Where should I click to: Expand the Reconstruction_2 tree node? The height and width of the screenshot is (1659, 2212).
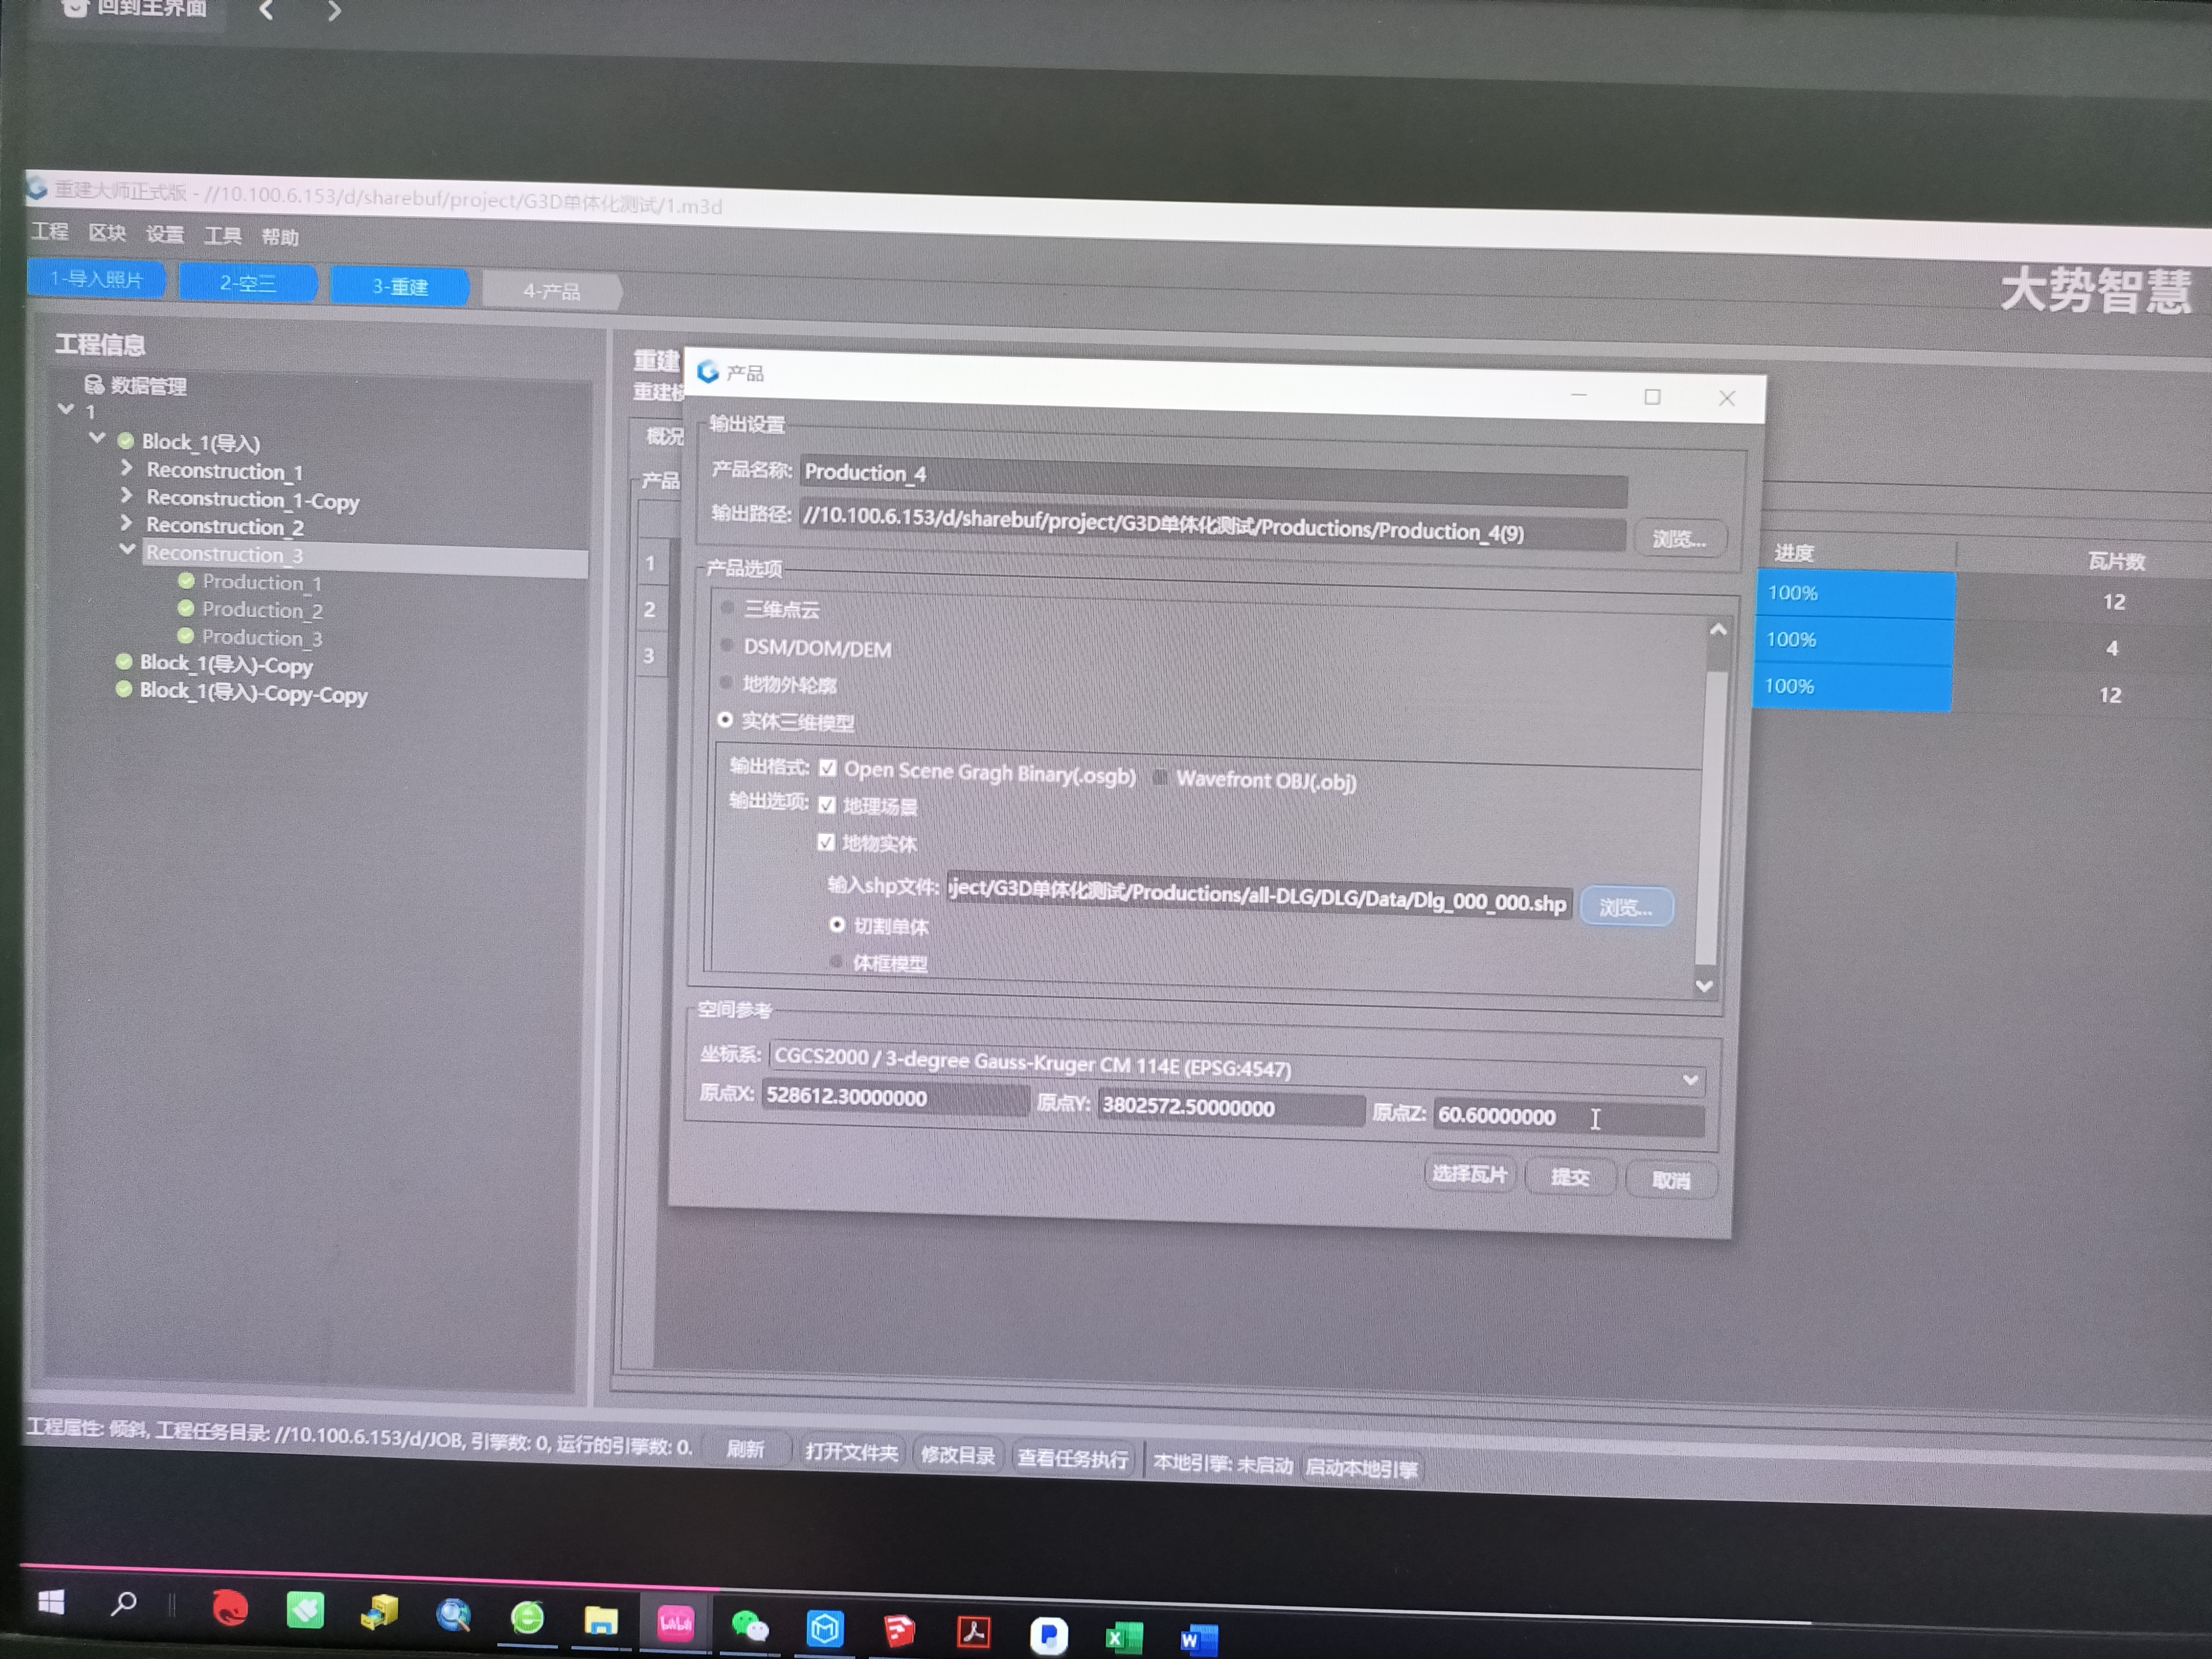tap(126, 523)
